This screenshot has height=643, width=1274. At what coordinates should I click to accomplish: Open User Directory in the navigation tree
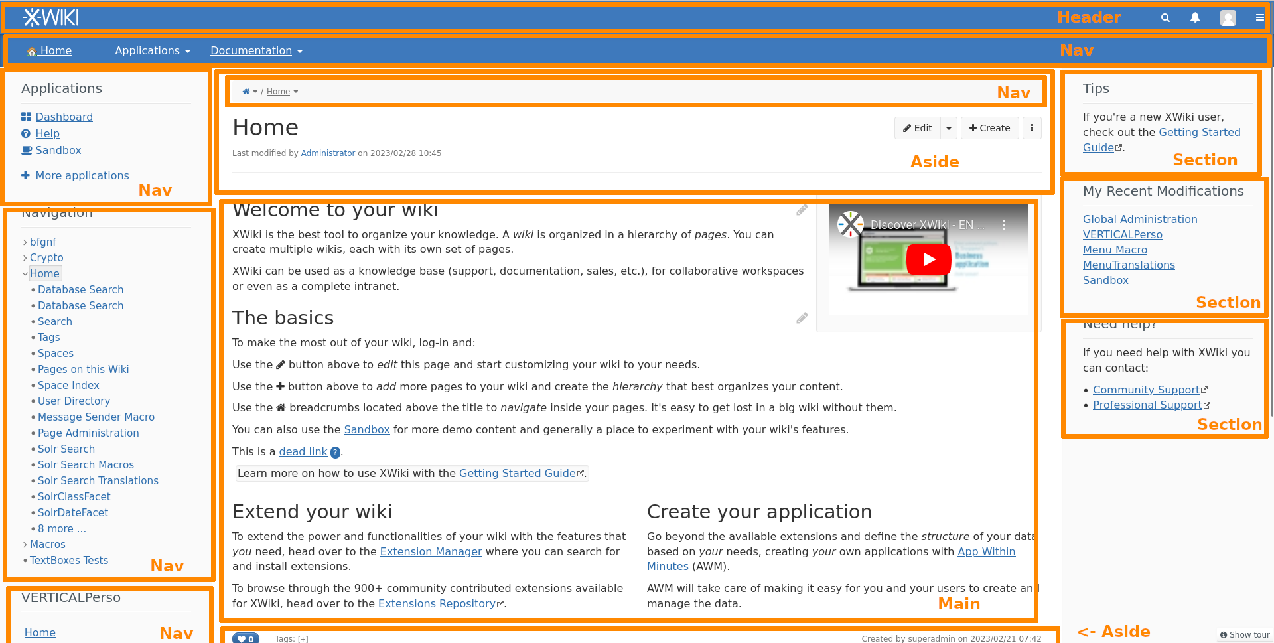pyautogui.click(x=74, y=401)
